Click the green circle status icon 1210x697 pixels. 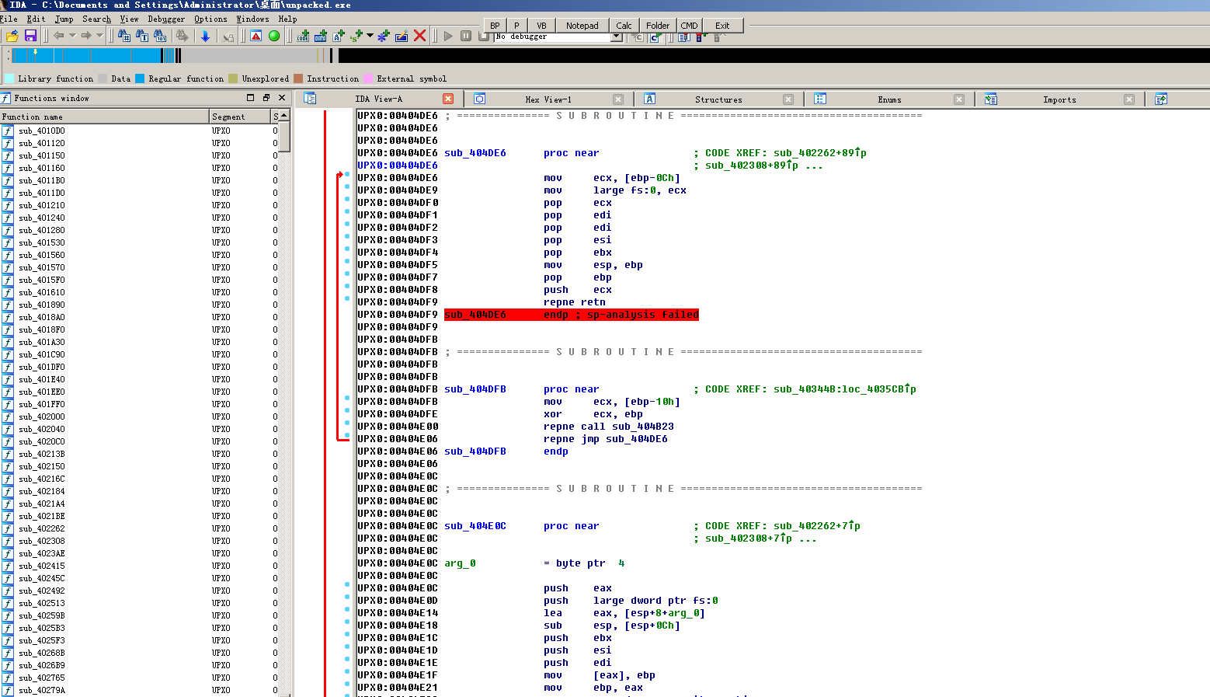274,36
